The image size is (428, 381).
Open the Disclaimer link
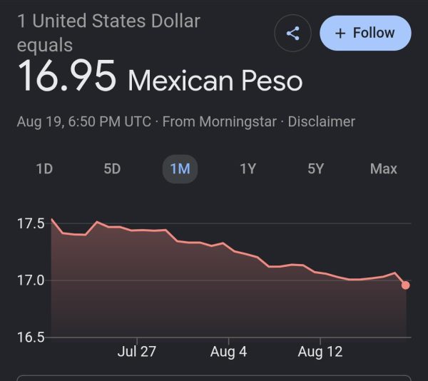[322, 122]
